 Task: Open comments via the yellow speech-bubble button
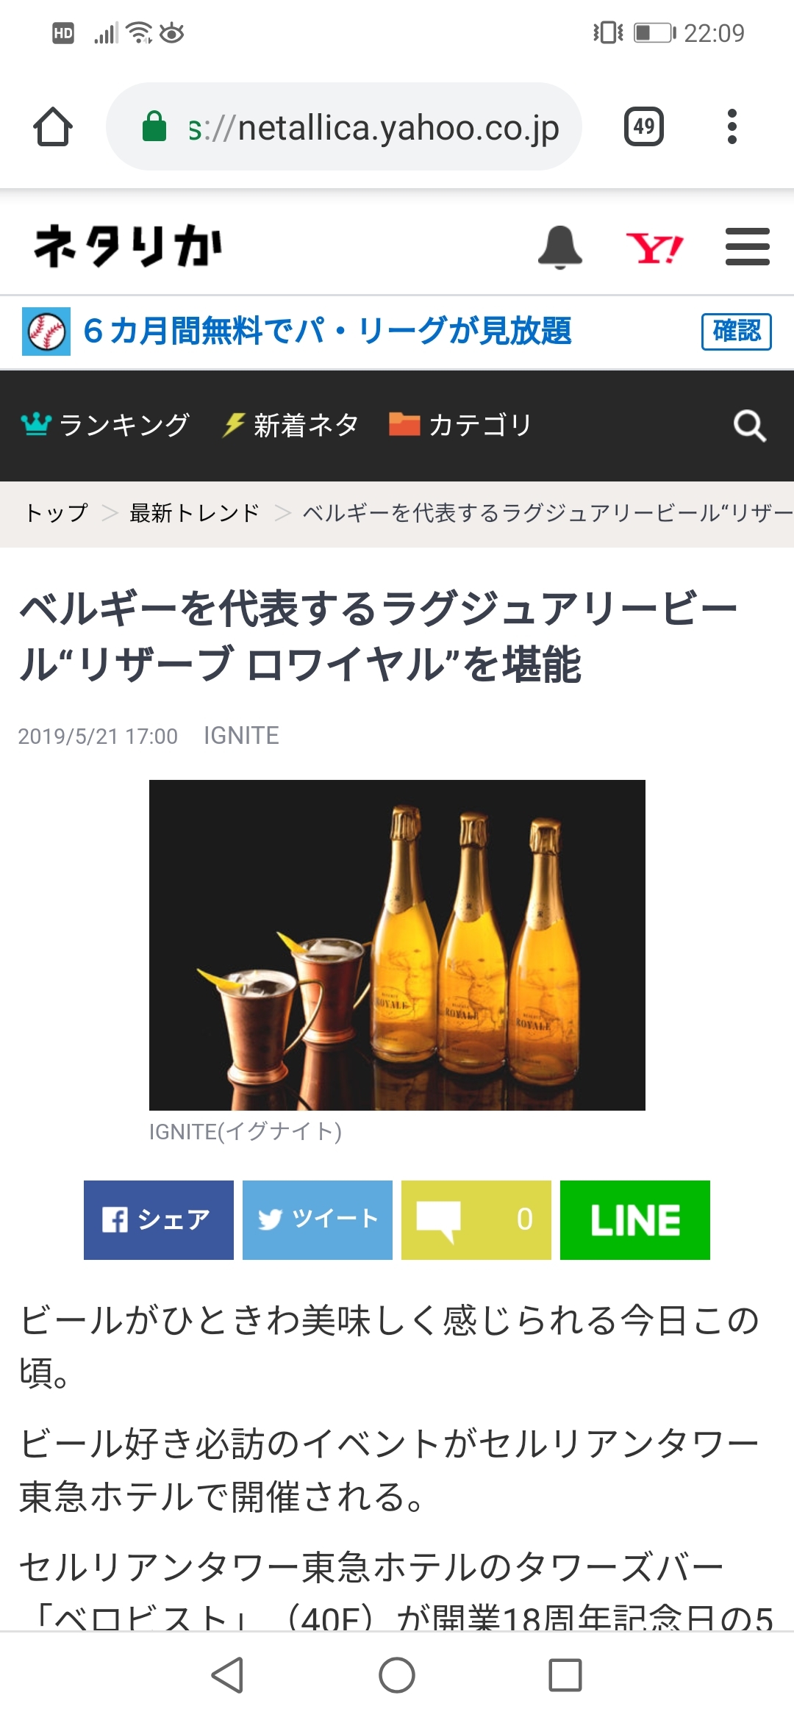476,1220
